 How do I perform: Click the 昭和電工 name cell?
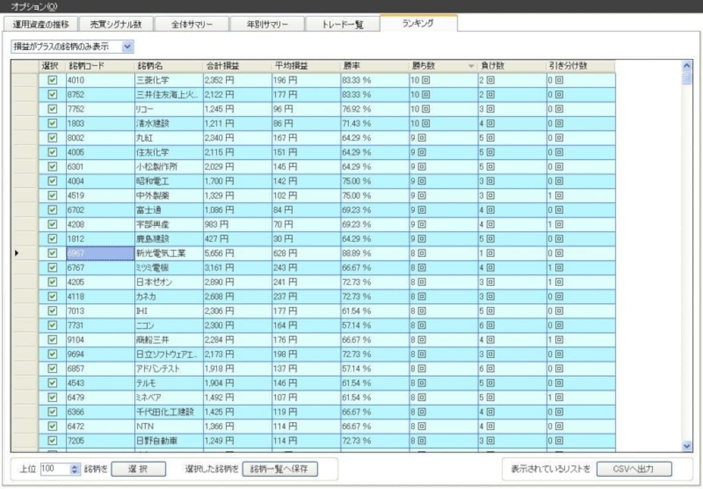pyautogui.click(x=169, y=181)
